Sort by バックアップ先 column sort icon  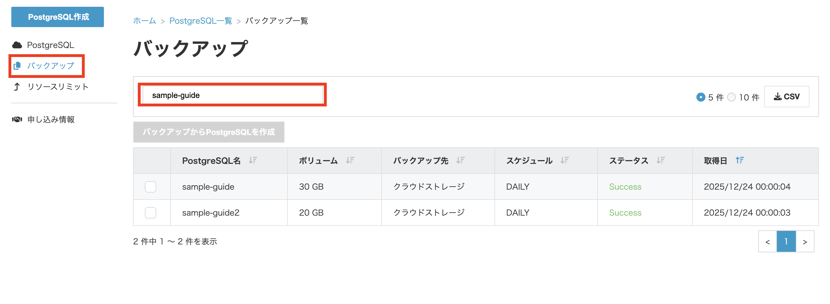point(460,160)
